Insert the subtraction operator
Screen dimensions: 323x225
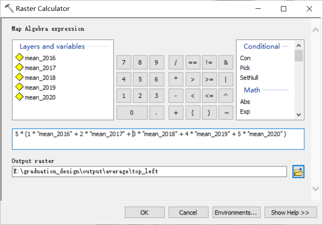(176, 96)
